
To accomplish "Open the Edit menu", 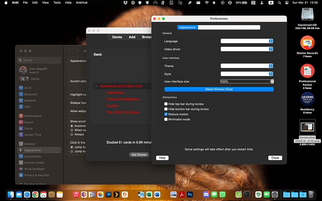I will click(x=35, y=3).
